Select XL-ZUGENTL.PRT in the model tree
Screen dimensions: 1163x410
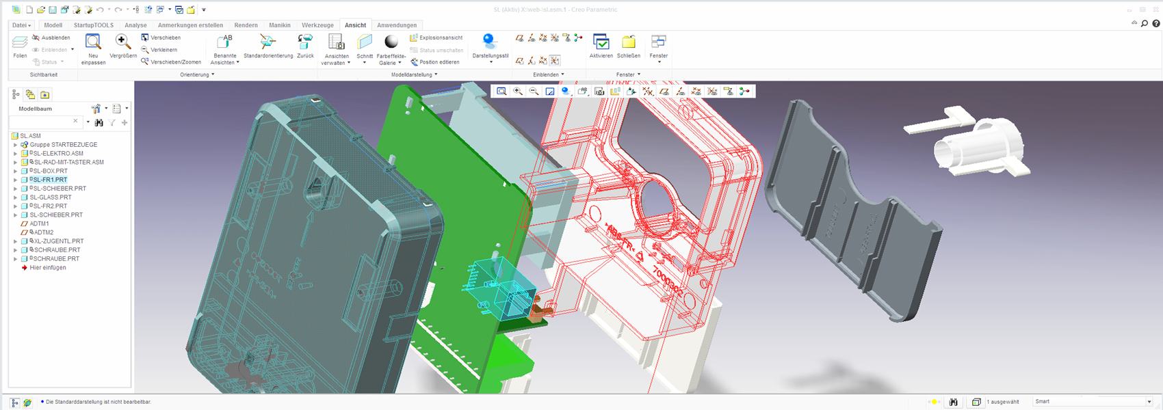click(59, 241)
